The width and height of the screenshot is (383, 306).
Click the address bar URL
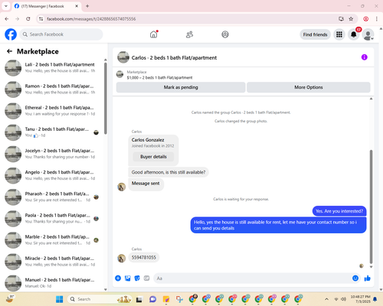click(91, 19)
